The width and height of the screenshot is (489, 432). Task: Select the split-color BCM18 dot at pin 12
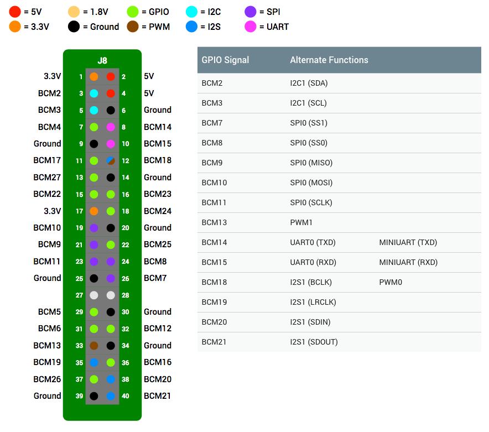point(111,161)
